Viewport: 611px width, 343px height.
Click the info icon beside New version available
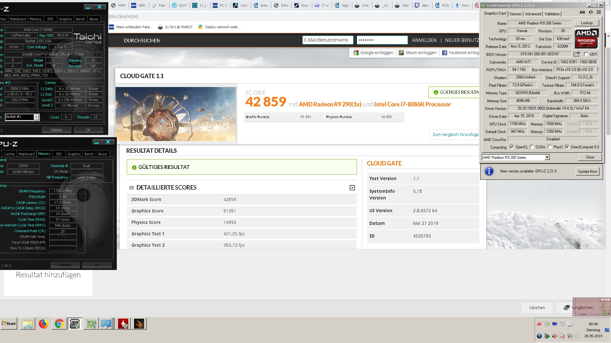489,171
